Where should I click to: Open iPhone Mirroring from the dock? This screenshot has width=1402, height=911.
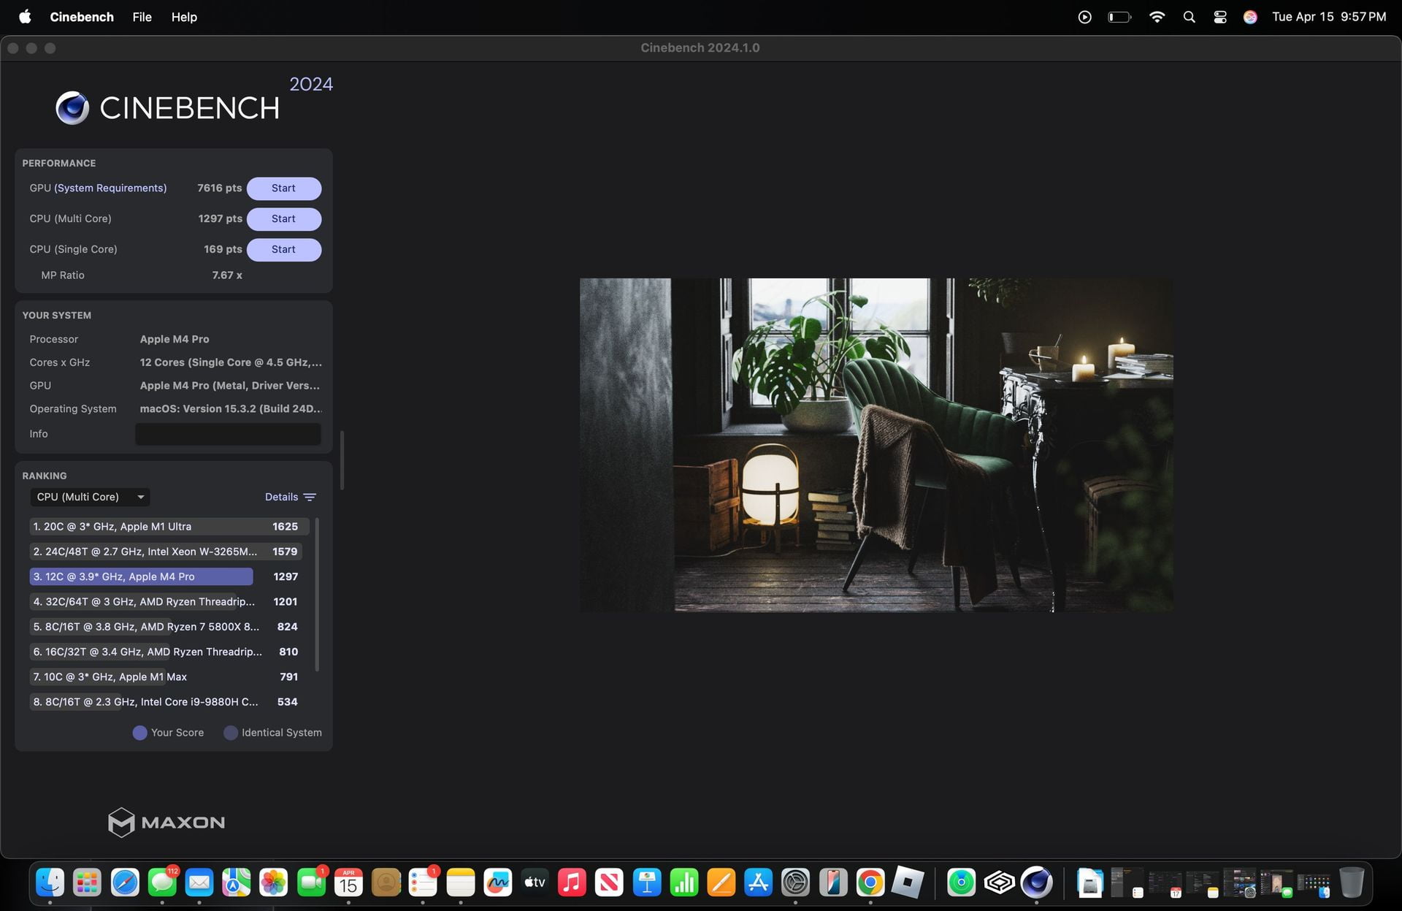[x=833, y=883]
